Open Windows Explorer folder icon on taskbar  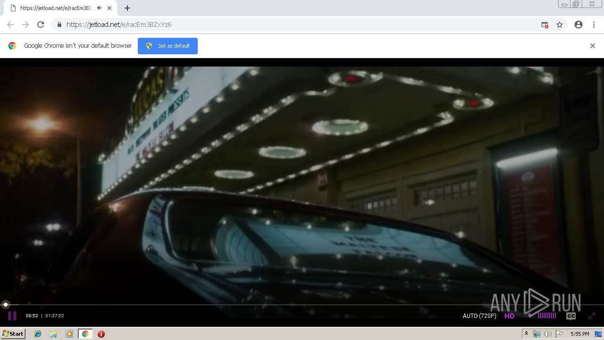pyautogui.click(x=53, y=334)
